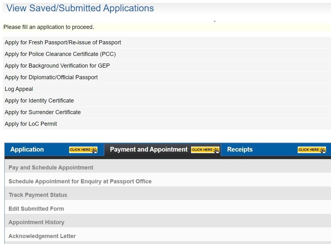
Task: Open Appointment History
Action: point(36,222)
